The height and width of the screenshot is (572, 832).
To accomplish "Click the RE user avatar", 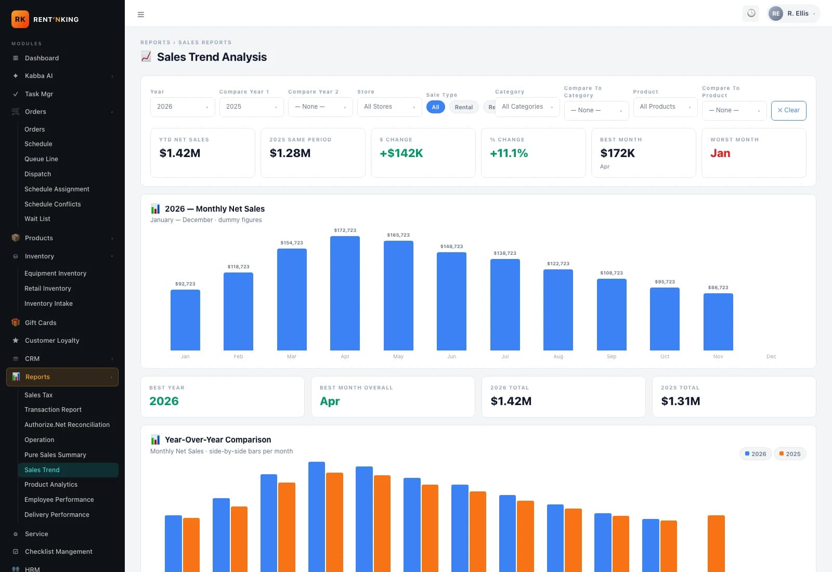I will [776, 14].
